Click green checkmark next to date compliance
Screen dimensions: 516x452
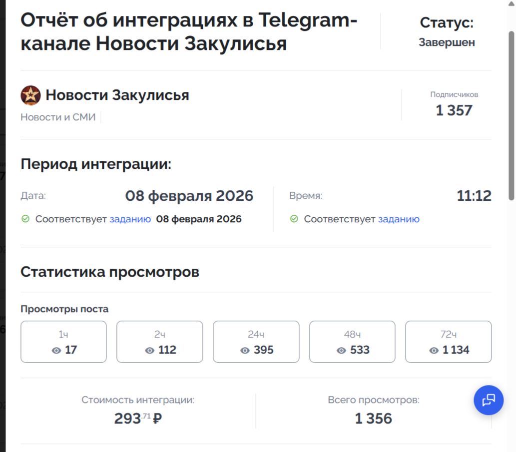(x=25, y=219)
